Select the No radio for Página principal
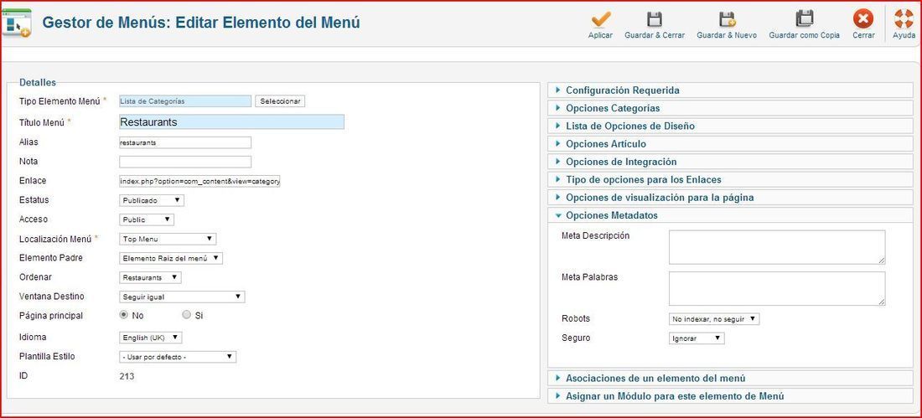The width and height of the screenshot is (922, 418). pos(123,314)
